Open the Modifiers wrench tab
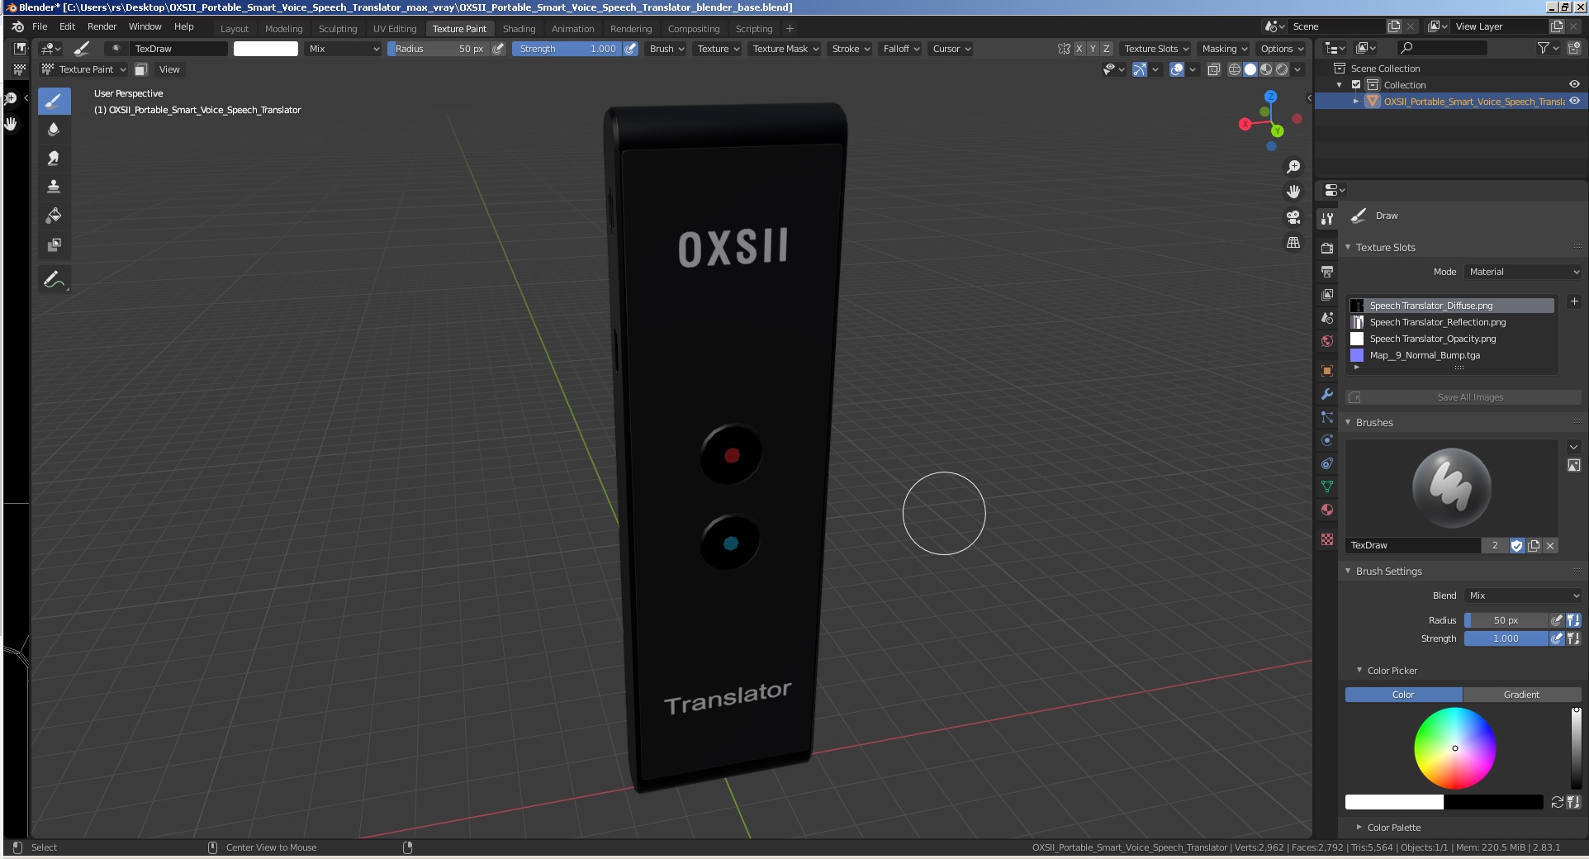 click(x=1327, y=394)
